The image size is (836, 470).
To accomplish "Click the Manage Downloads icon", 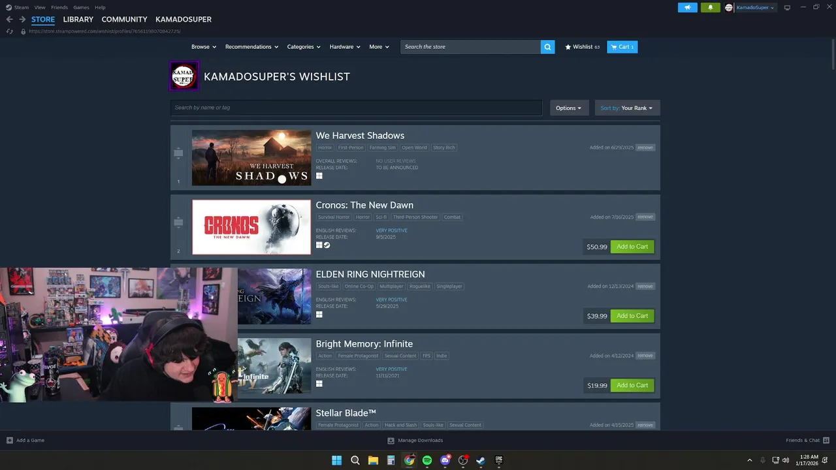I will pos(391,440).
